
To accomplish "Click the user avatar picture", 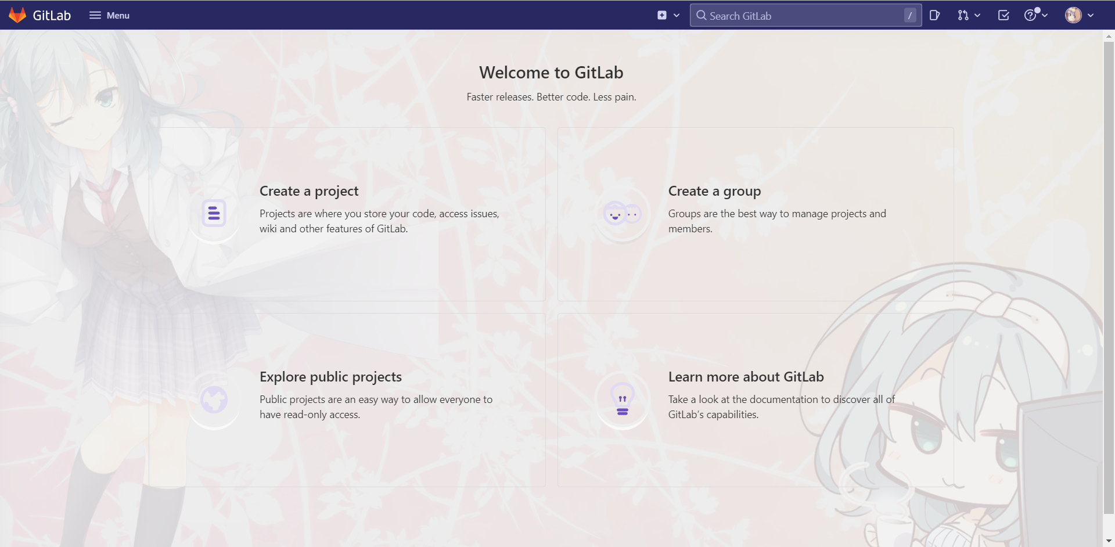I will (1073, 15).
